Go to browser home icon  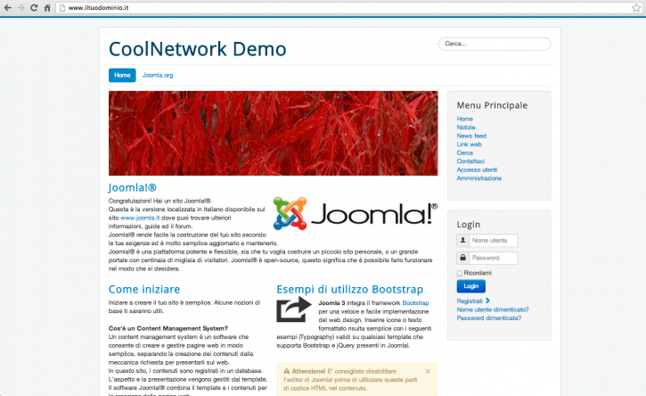pos(47,7)
